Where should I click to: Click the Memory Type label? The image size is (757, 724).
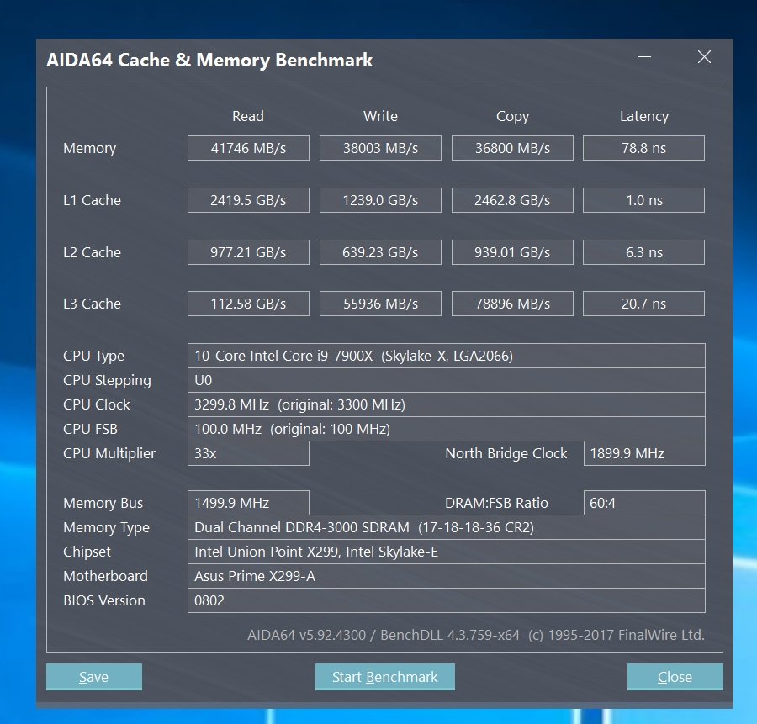(x=106, y=527)
